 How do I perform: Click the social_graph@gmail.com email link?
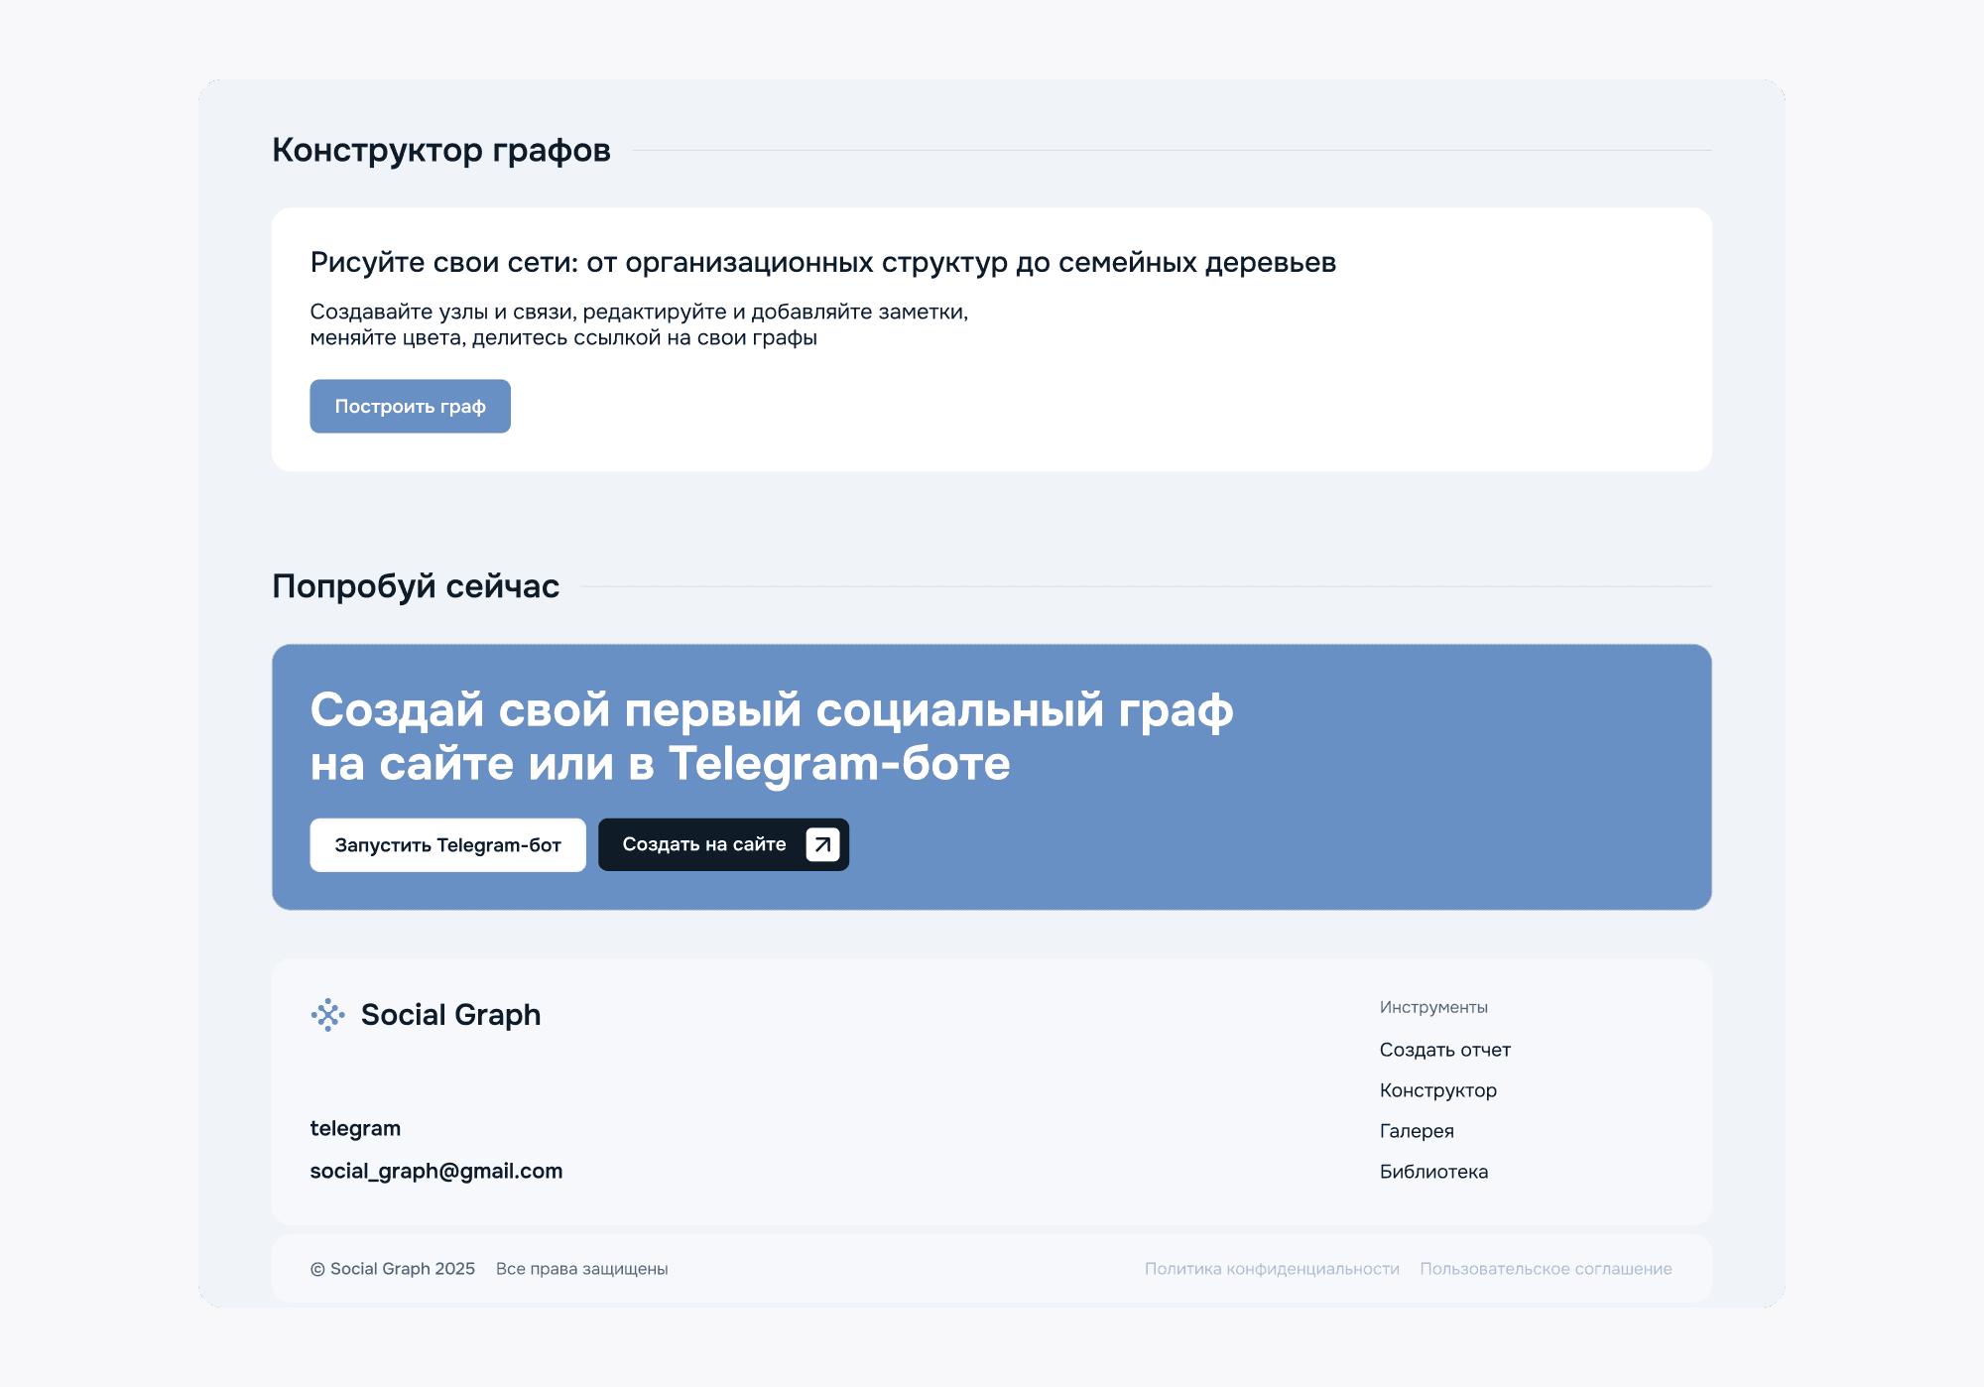(x=435, y=1171)
